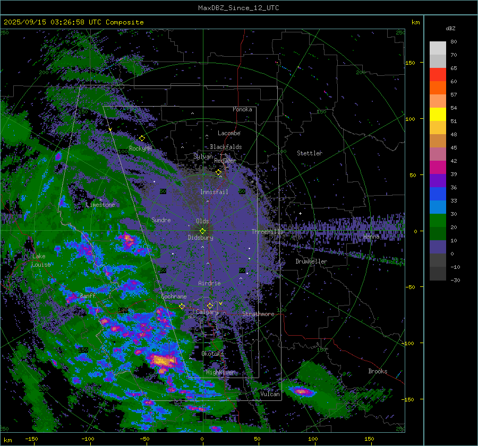Click the boxed 150 range label southwest of Banff
478x446 pixels.
point(83,350)
